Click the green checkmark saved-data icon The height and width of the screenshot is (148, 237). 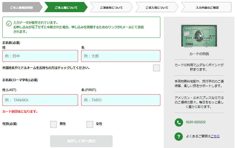pos(9,23)
